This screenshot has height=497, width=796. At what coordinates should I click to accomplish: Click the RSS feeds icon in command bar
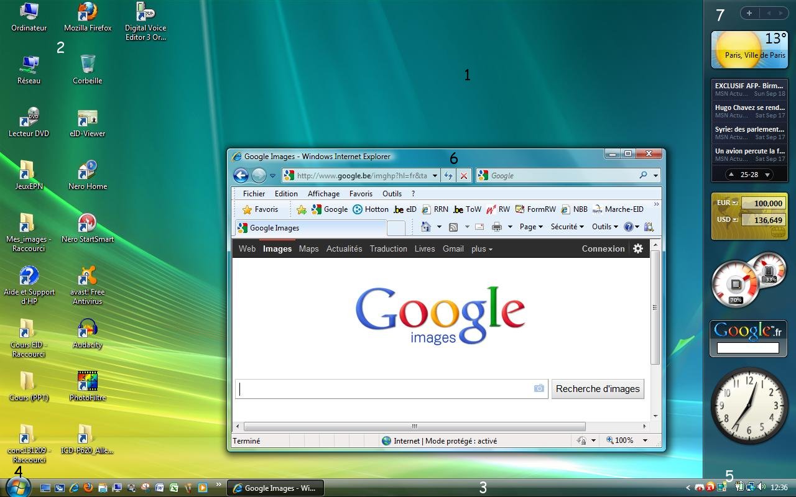pyautogui.click(x=453, y=227)
